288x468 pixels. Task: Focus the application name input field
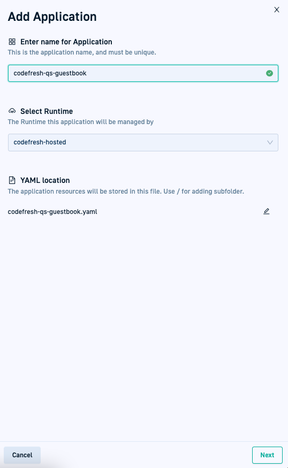143,73
